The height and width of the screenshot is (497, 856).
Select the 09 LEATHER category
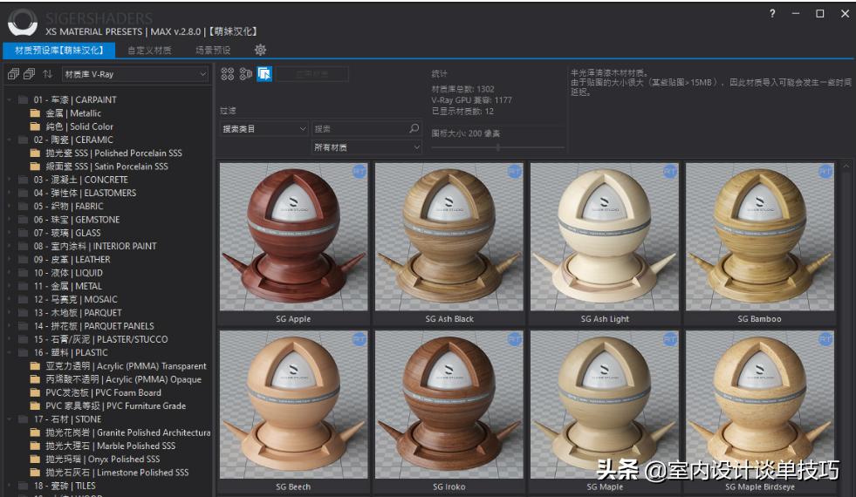[x=72, y=259]
